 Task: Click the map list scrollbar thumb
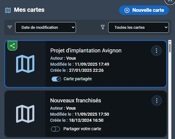170,48
